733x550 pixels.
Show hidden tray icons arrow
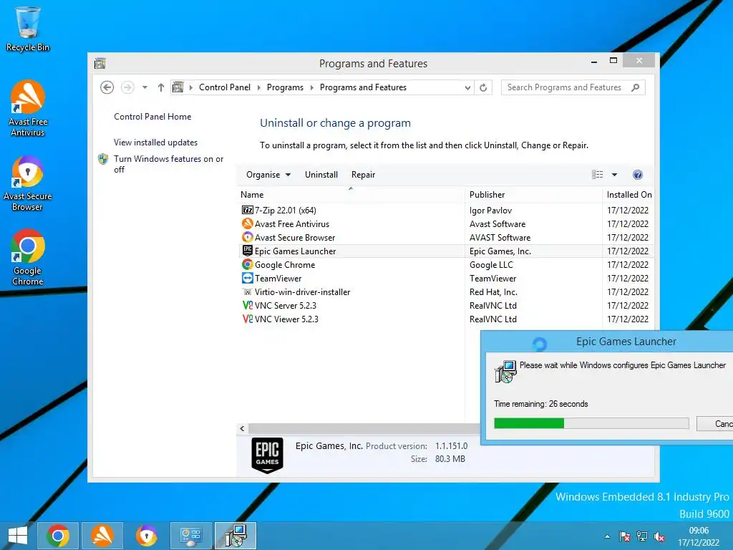pyautogui.click(x=607, y=536)
